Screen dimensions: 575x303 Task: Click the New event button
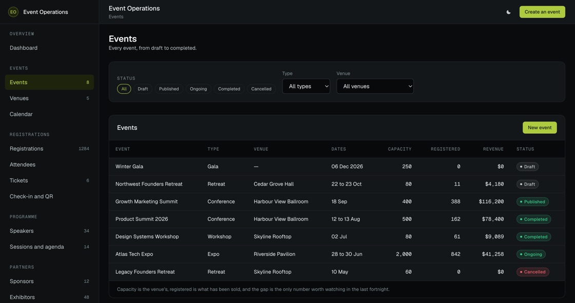[540, 128]
